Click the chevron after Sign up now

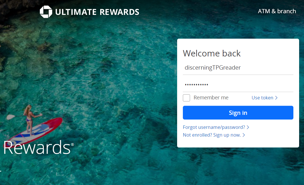[244, 135]
